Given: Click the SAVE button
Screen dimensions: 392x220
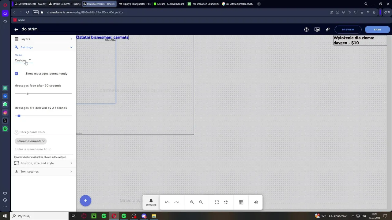Looking at the screenshot, I should [x=377, y=30].
